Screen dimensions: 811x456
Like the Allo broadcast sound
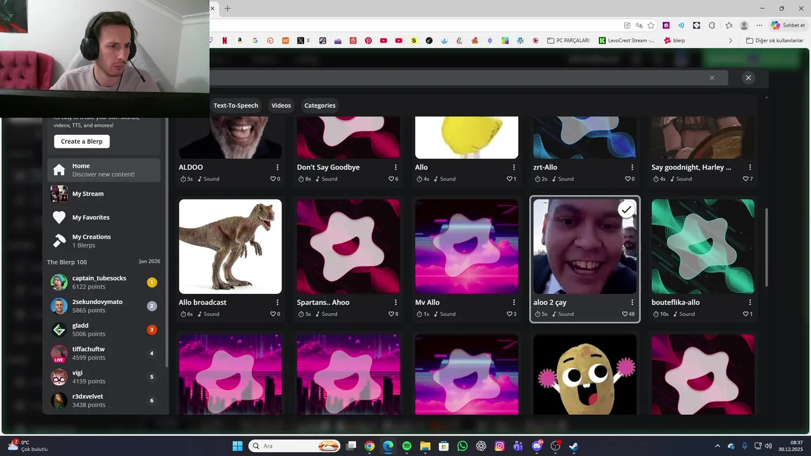coord(273,314)
